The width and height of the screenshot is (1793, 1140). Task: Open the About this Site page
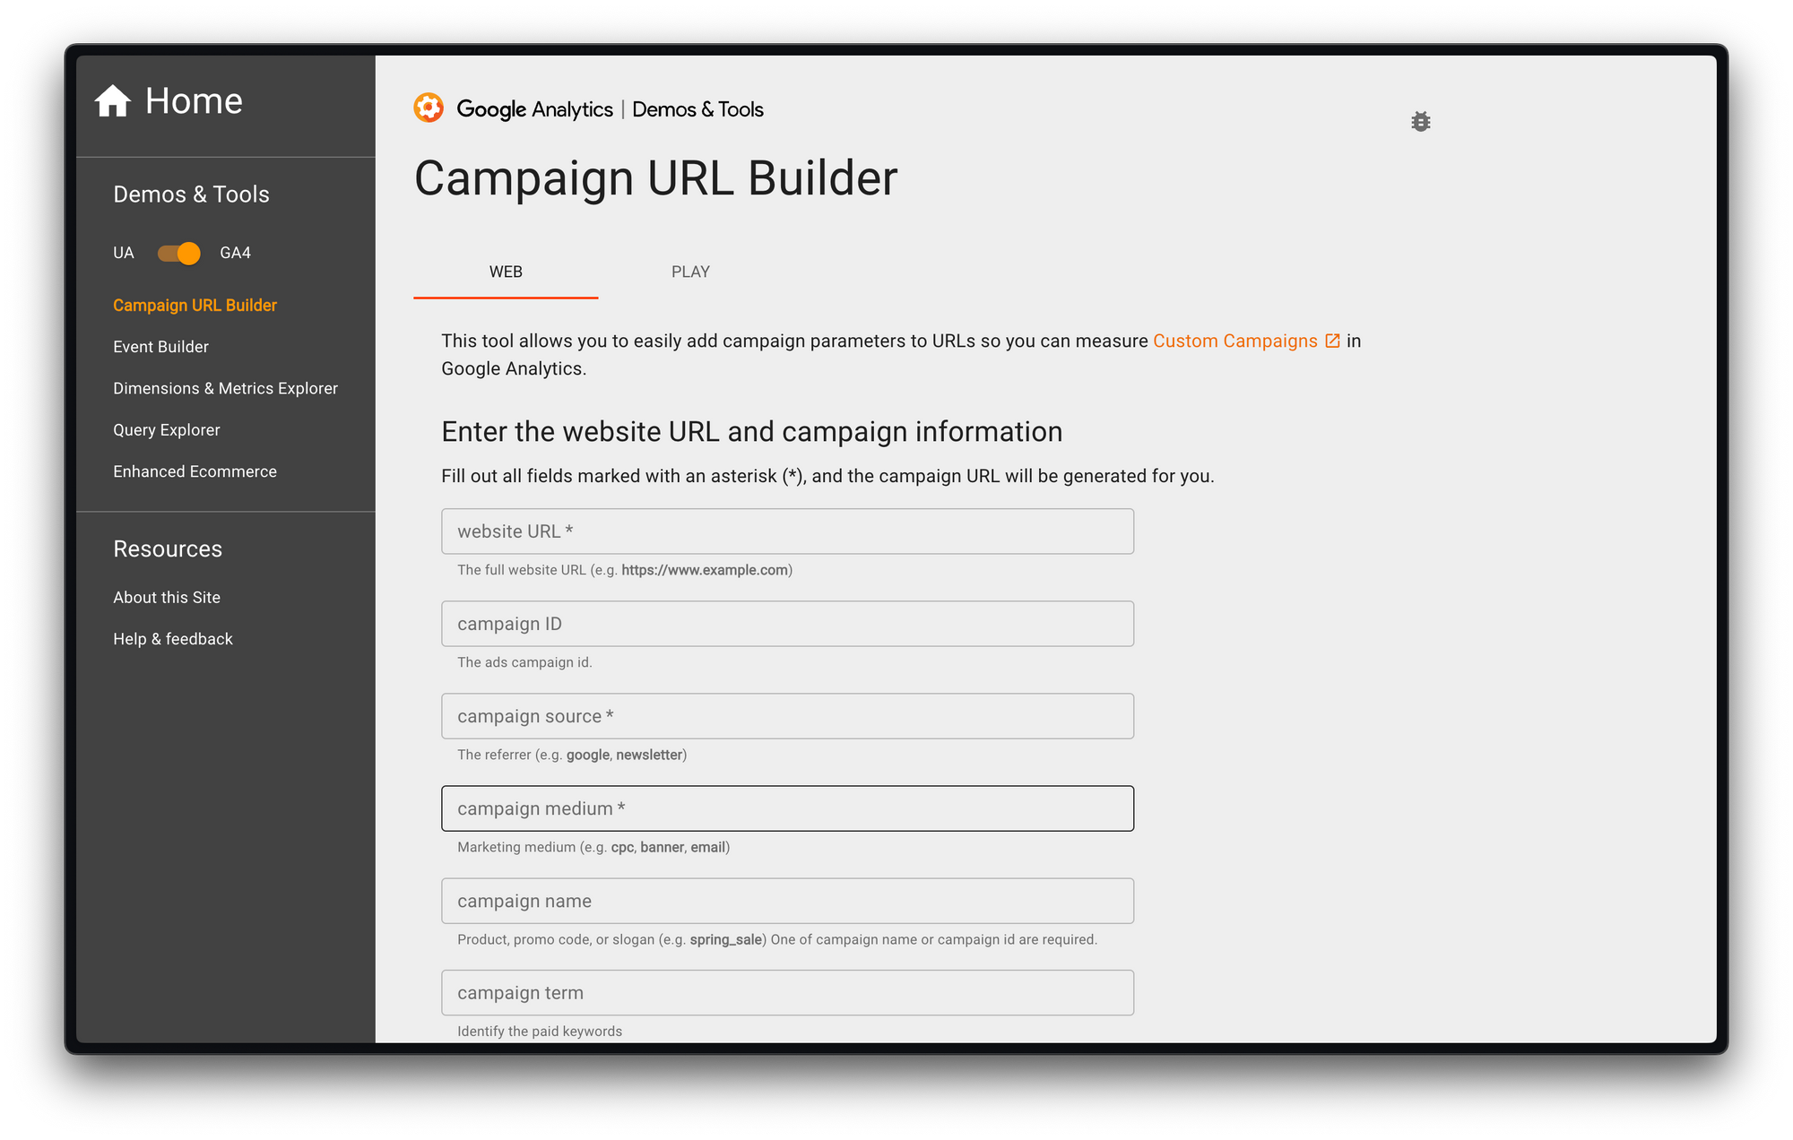166,595
